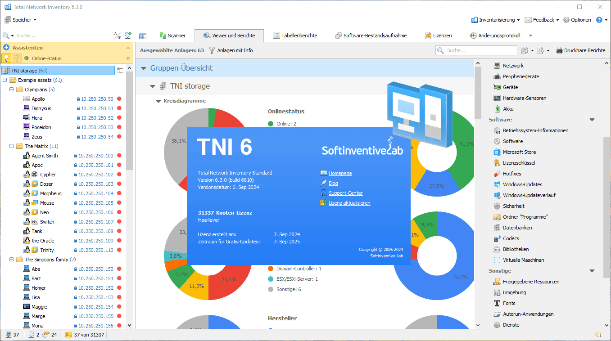611x341 pixels.
Task: Open the Speicher menu
Action: (20, 20)
